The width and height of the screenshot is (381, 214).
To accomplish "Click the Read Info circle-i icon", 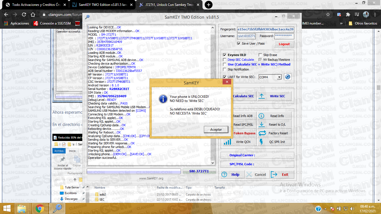I will 262,116.
